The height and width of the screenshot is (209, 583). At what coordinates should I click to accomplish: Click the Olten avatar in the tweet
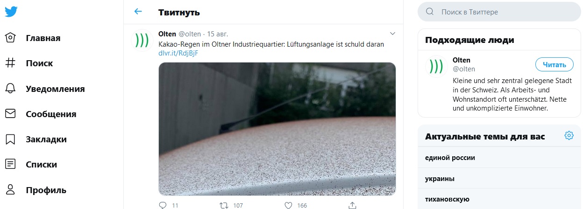tap(141, 41)
